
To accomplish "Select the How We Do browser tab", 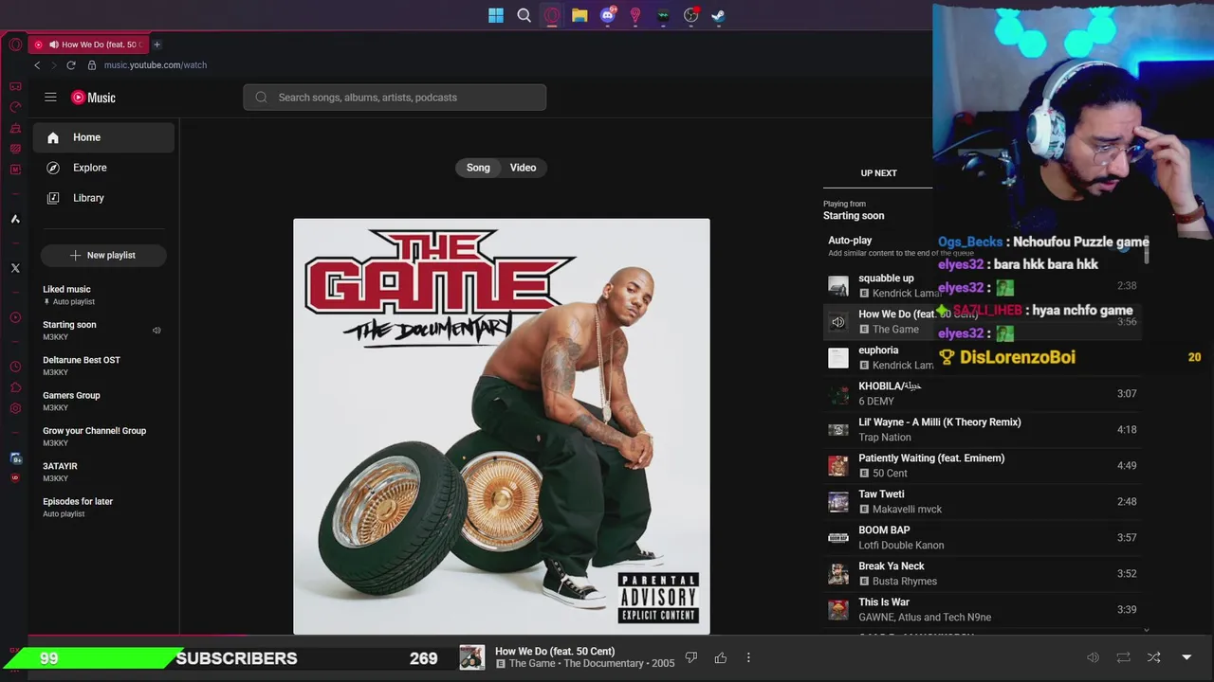I will [87, 45].
